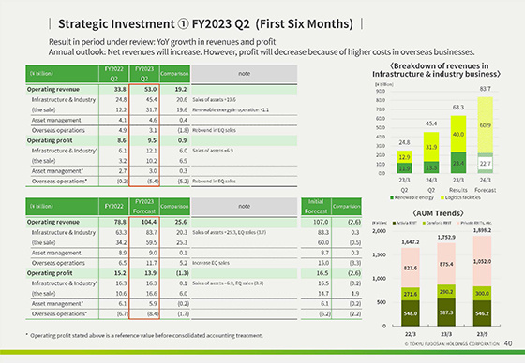Click Infrastructure & Industry profit value 12.1
Image resolution: width=525 pixels, height=363 pixels.
click(x=151, y=151)
